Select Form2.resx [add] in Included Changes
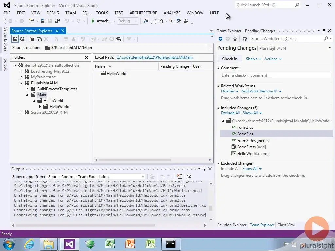The image size is (335, 251). (252, 147)
